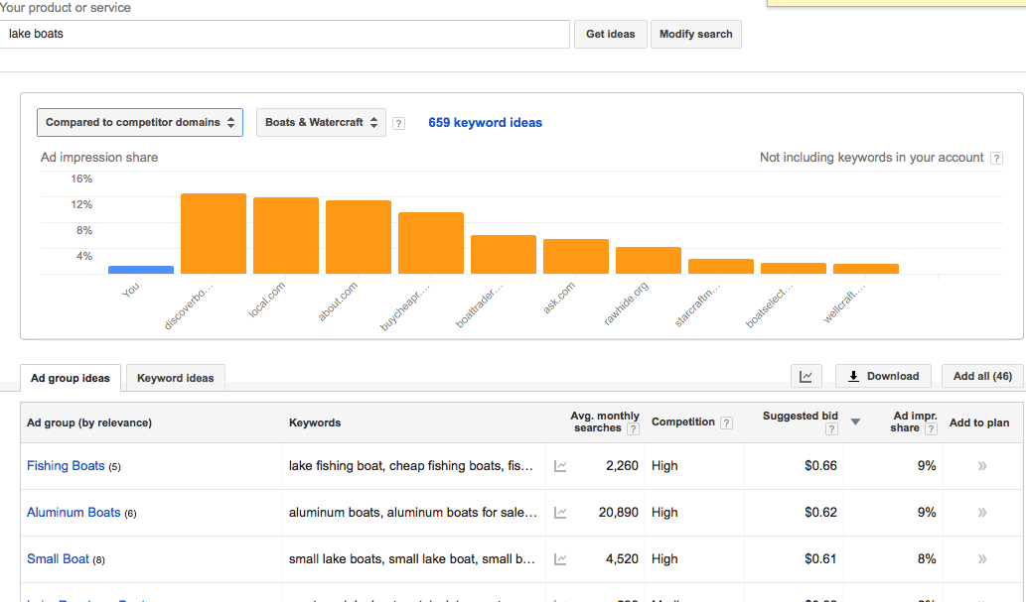Click help icon beside keywords in your account
This screenshot has width=1026, height=602.
click(996, 158)
